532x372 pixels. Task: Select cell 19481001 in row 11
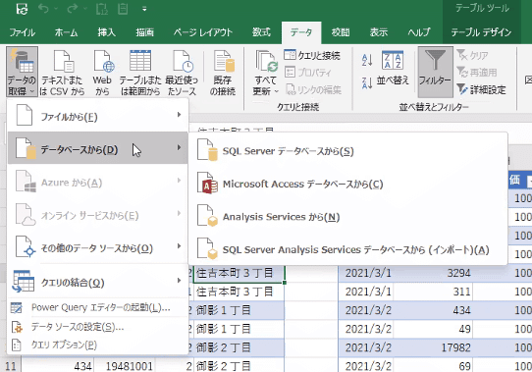tap(125, 366)
